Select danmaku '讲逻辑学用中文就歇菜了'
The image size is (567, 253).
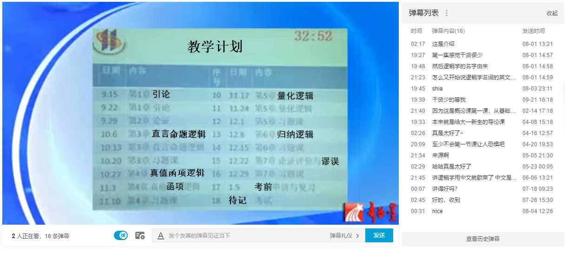tap(474, 178)
